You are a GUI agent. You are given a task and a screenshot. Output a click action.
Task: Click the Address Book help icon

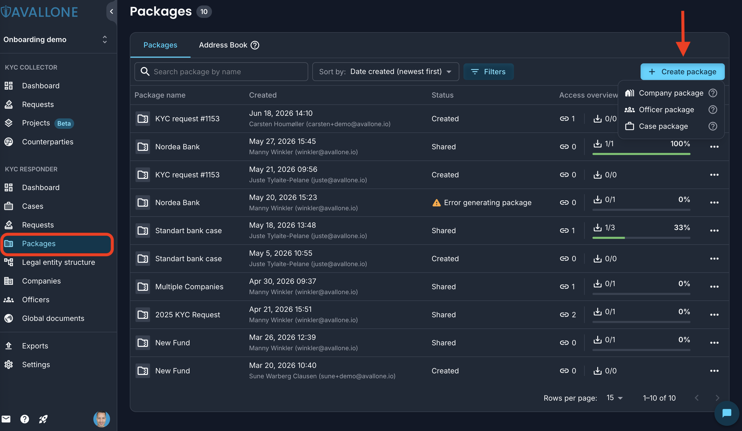pyautogui.click(x=255, y=45)
